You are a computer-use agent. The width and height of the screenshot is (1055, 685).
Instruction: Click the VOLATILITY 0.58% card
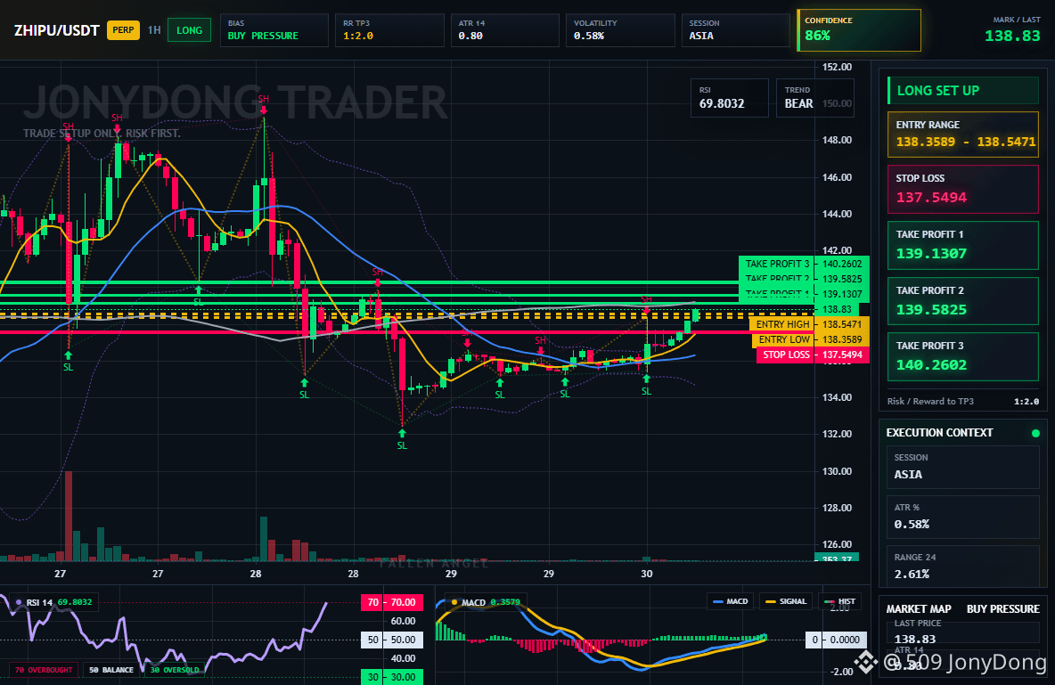tap(620, 29)
